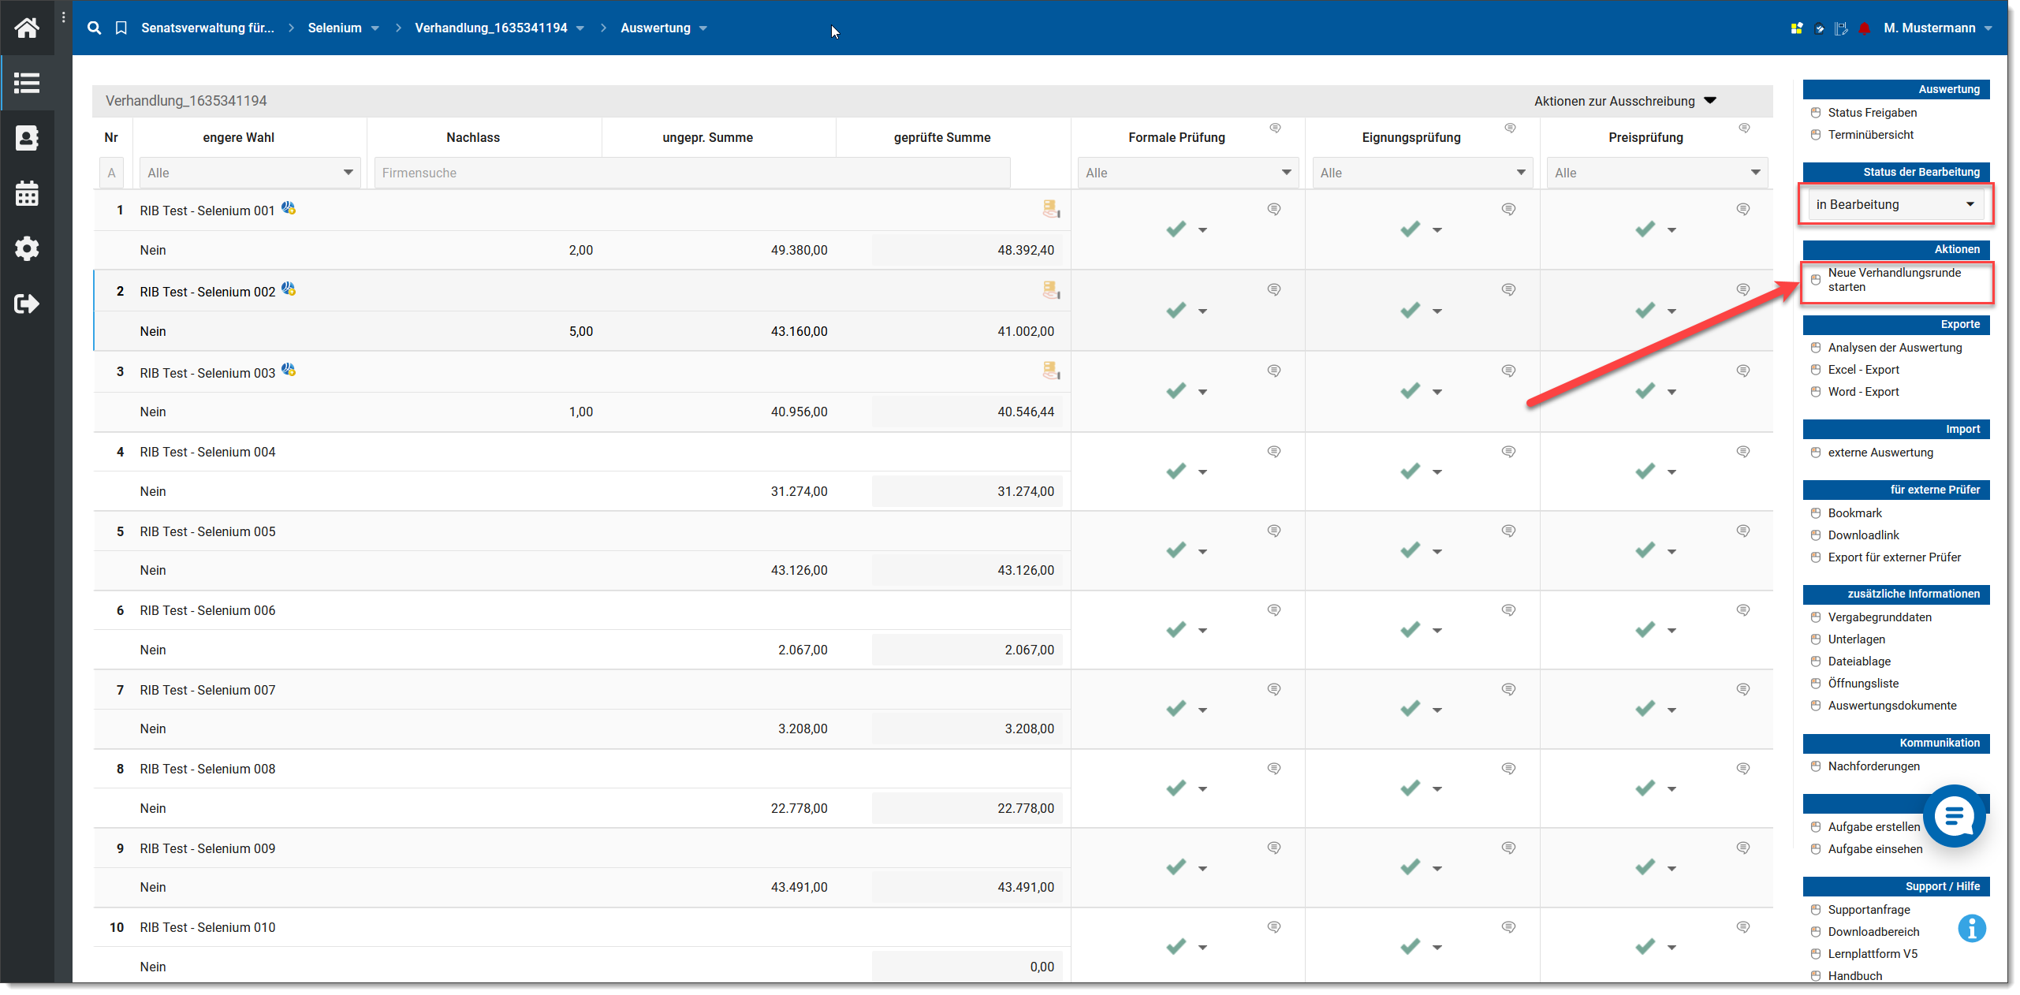Image resolution: width=2020 pixels, height=995 pixels.
Task: Toggle Eignungsprüfung checkmark for Selenium 006
Action: point(1411,630)
